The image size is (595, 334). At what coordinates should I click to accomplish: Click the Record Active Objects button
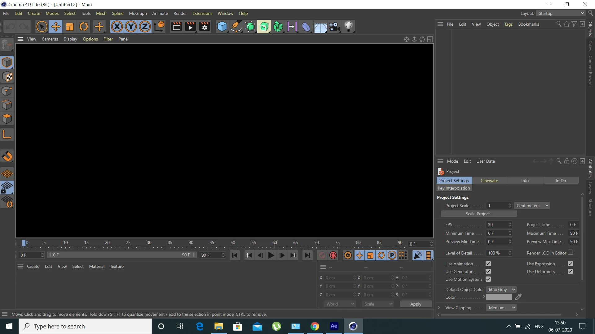point(322,255)
